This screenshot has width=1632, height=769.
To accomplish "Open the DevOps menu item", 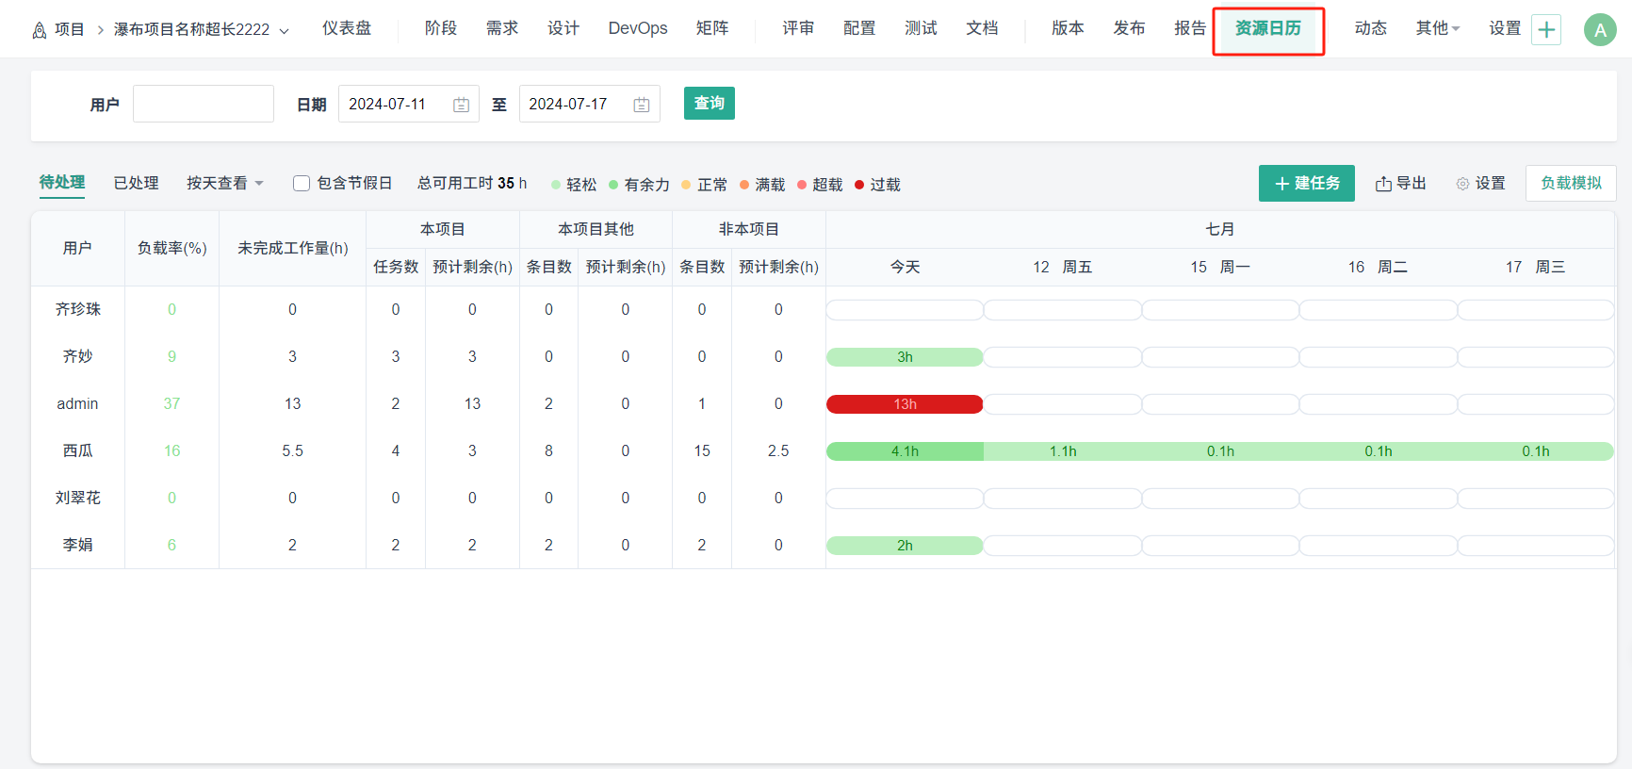I will tap(637, 29).
